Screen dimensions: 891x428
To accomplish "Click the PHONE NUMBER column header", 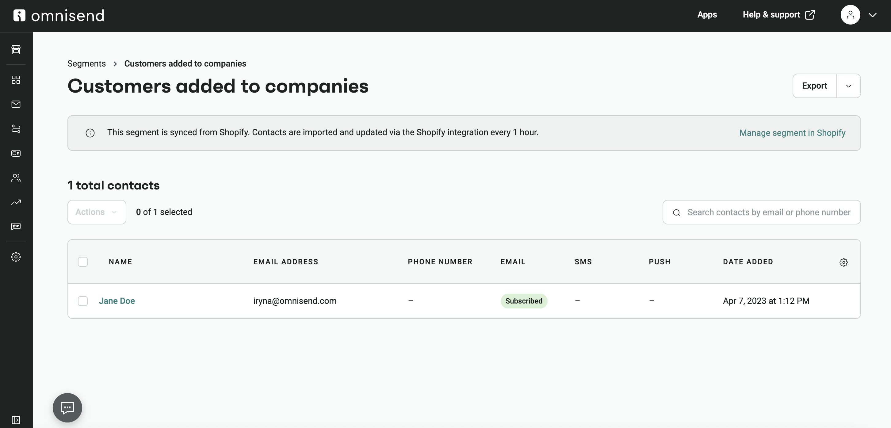I will coord(440,262).
